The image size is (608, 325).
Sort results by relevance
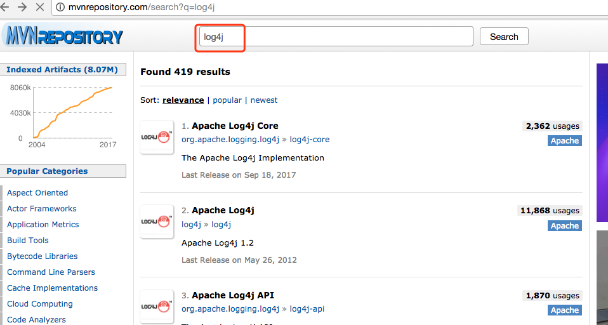(183, 100)
